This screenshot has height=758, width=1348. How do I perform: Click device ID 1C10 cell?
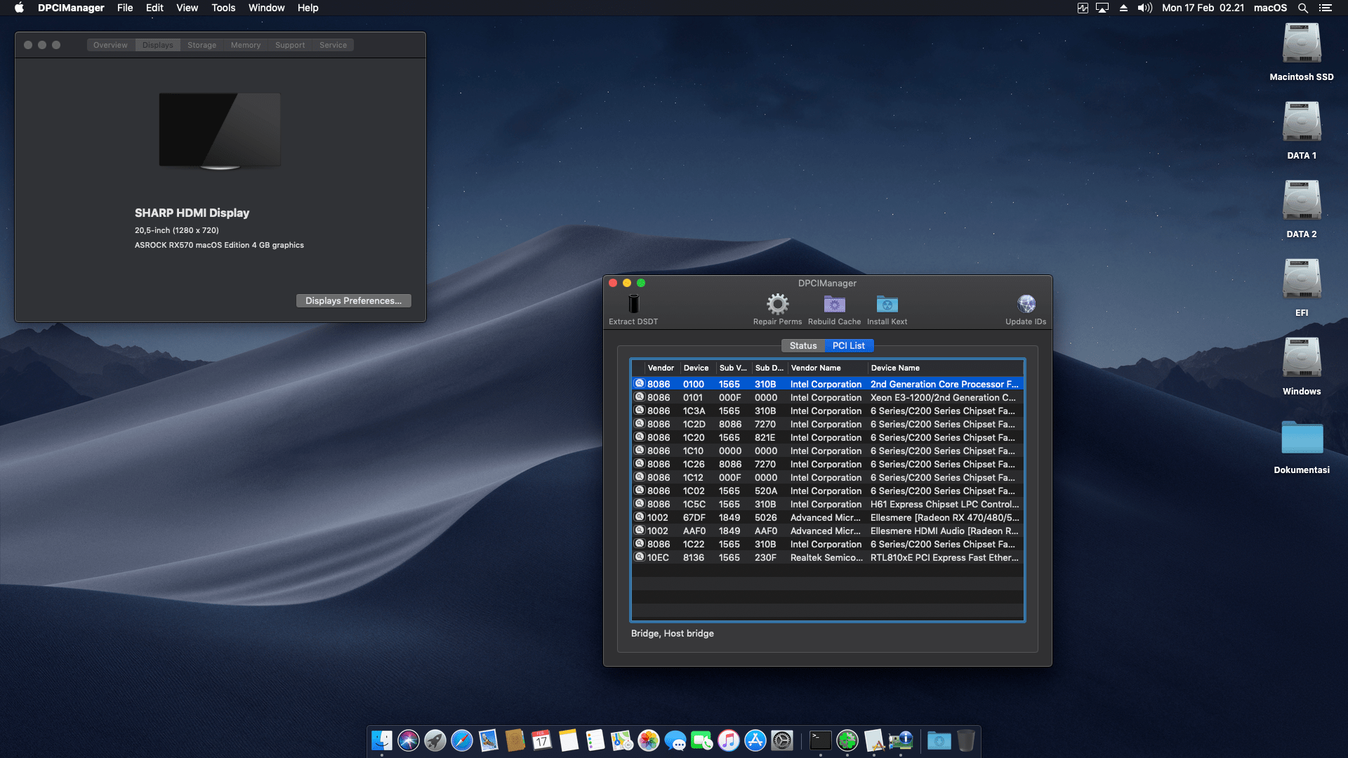point(693,451)
